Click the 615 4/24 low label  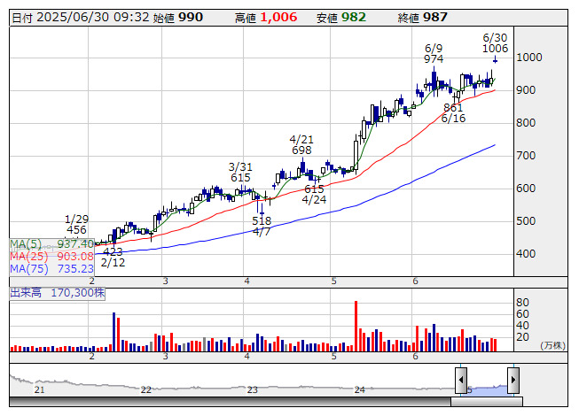click(x=314, y=194)
